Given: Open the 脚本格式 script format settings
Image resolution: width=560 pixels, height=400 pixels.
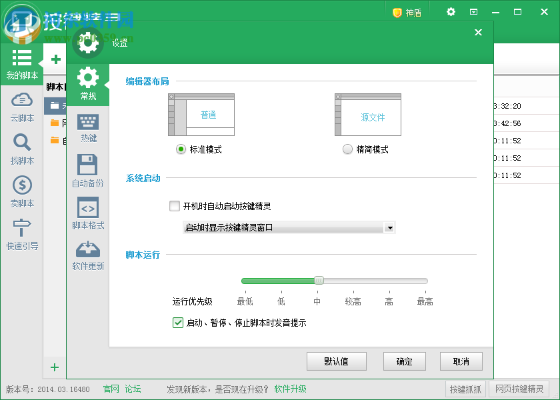Looking at the screenshot, I should tap(88, 213).
